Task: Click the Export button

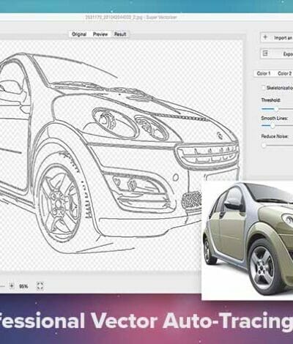Action: 277,53
